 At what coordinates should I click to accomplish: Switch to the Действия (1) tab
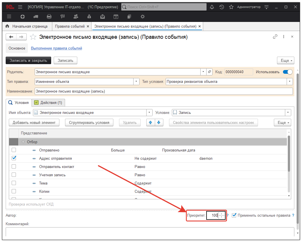coord(48,102)
